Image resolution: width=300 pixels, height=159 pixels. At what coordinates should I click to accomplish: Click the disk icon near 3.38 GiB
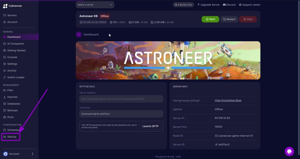point(152,22)
